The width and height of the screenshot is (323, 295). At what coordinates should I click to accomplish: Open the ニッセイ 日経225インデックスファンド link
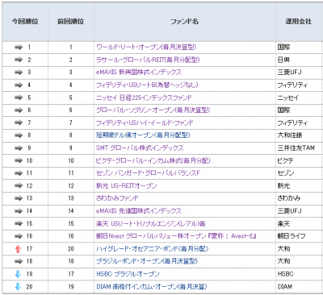pos(144,98)
